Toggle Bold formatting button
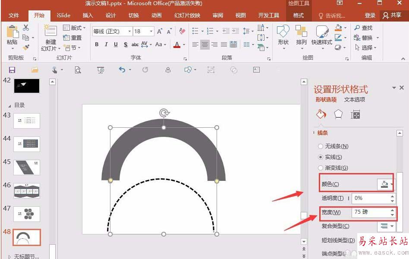Viewport: 409px width, 259px height. [x=97, y=44]
